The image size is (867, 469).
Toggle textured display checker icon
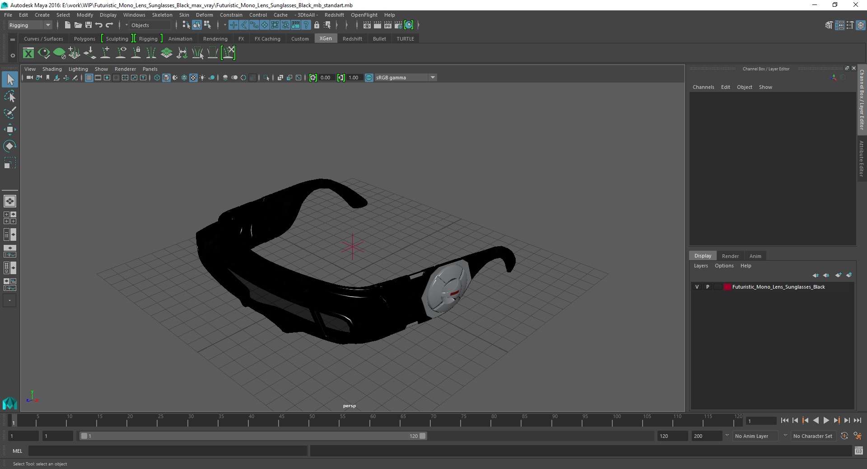click(x=193, y=78)
